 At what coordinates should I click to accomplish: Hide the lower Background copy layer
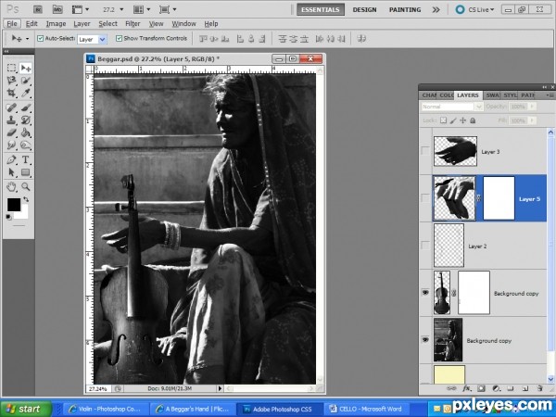(425, 340)
